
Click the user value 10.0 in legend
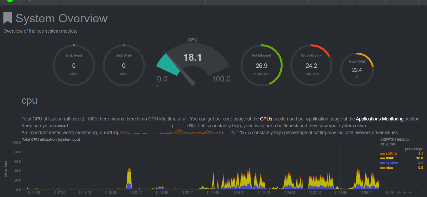click(420, 158)
